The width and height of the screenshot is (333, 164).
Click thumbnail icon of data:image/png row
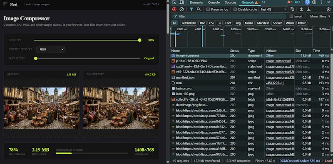tap(173, 105)
